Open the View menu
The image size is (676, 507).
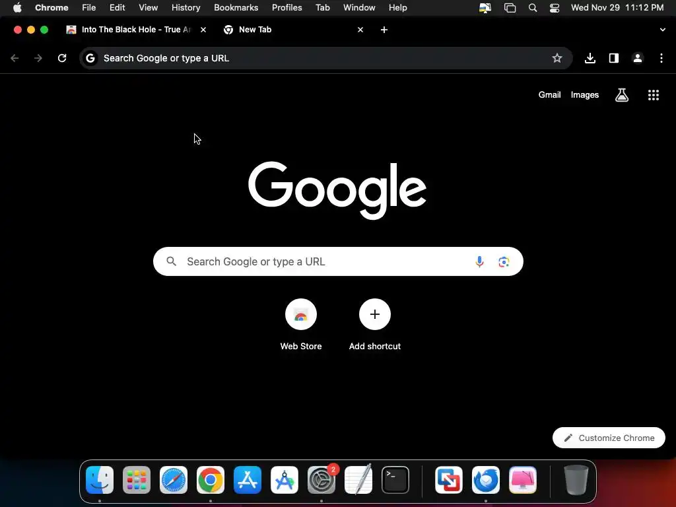(x=149, y=8)
